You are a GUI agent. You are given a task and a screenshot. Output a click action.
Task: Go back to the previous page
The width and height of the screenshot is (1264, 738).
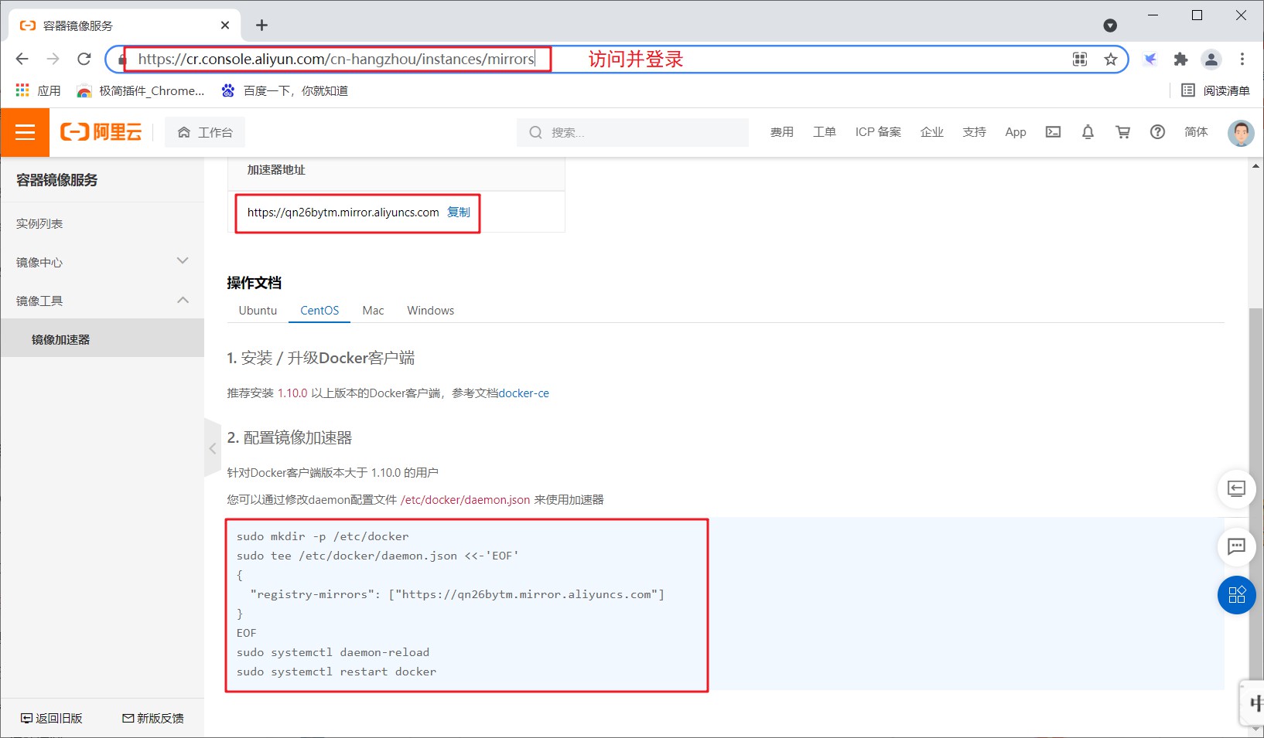coord(22,59)
